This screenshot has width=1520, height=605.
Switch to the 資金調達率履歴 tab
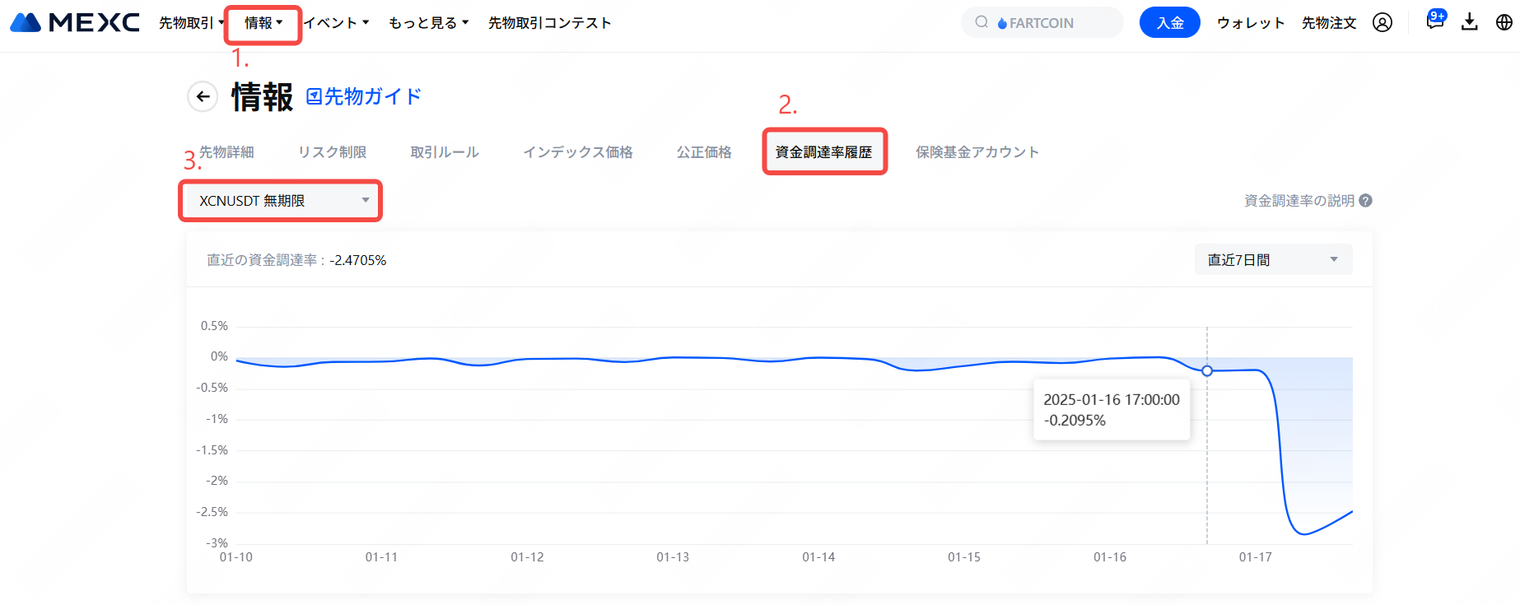tap(823, 152)
